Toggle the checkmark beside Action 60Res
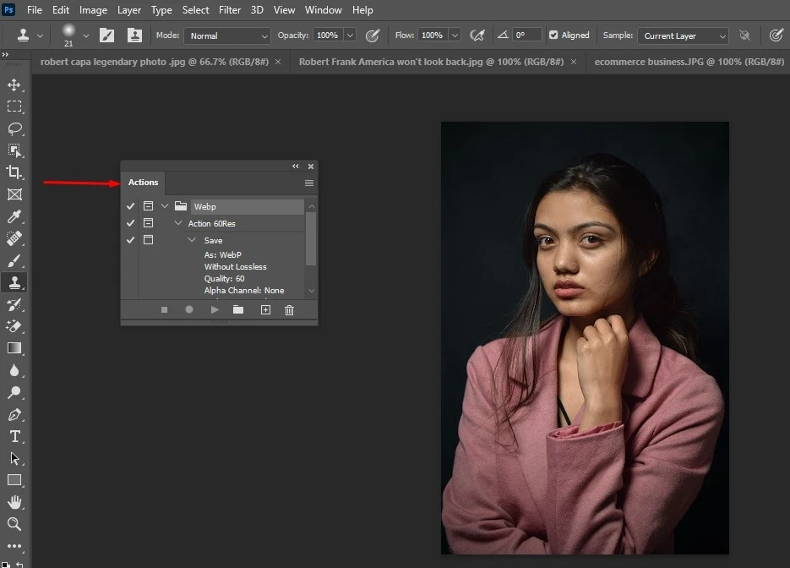This screenshot has height=568, width=790. point(130,222)
